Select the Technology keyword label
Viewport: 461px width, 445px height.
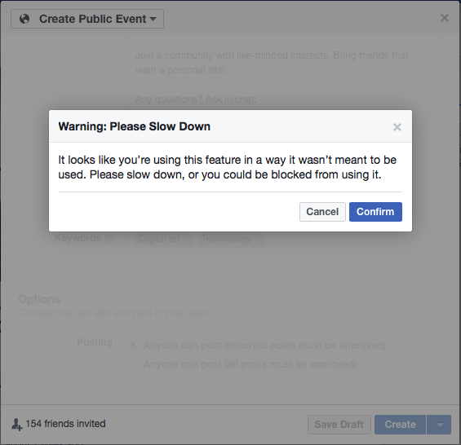pyautogui.click(x=226, y=239)
